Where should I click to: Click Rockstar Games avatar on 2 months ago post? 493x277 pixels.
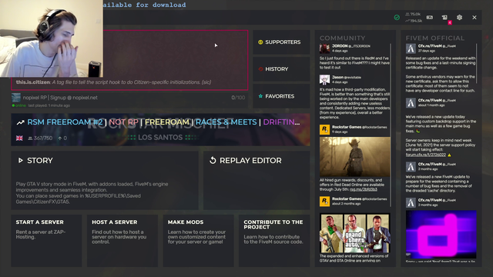tap(324, 202)
